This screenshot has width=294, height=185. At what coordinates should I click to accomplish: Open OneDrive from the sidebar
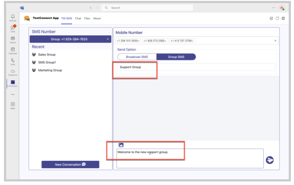click(x=13, y=72)
